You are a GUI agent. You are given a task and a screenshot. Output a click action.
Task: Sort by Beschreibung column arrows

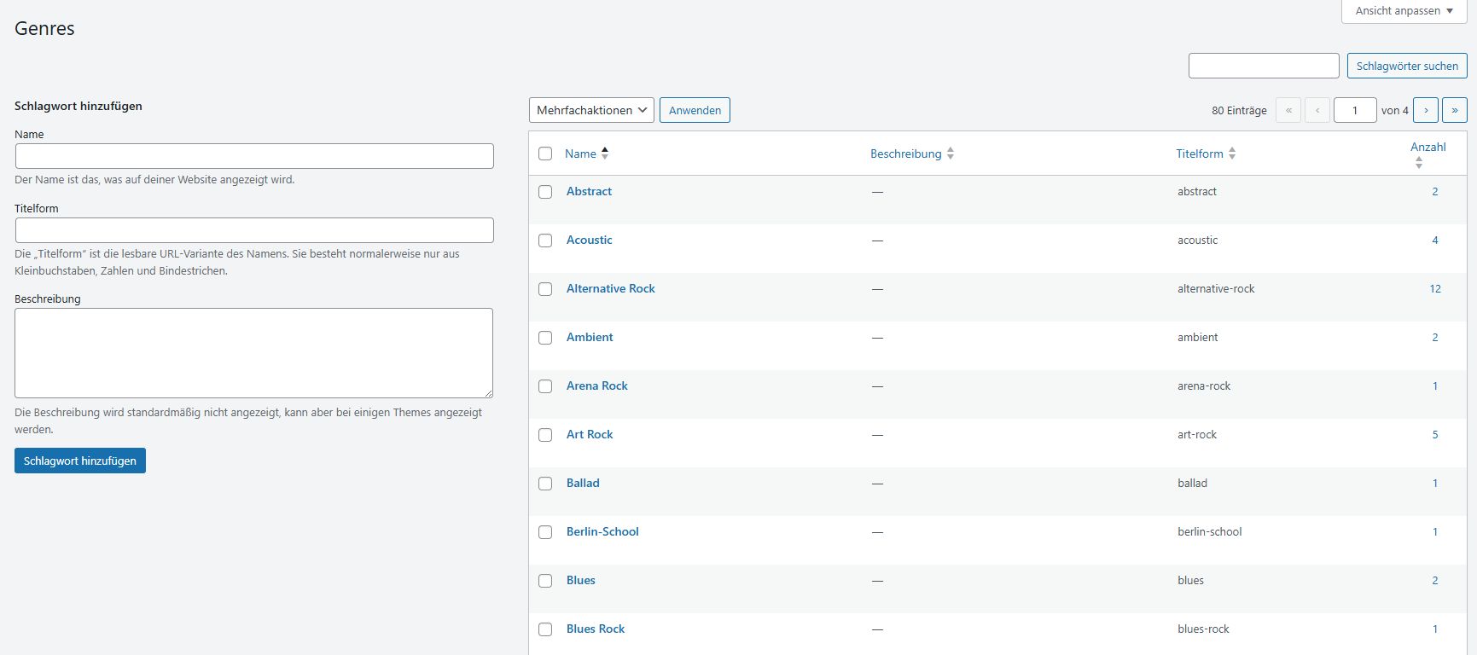[950, 154]
